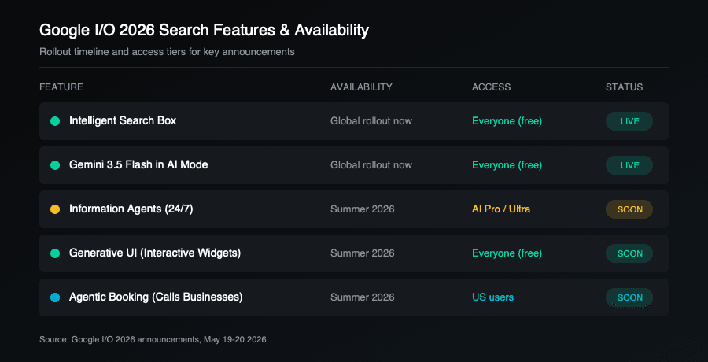Click the 'Google I/O 2026 Search Features & Availability' title
708x362 pixels.
204,30
